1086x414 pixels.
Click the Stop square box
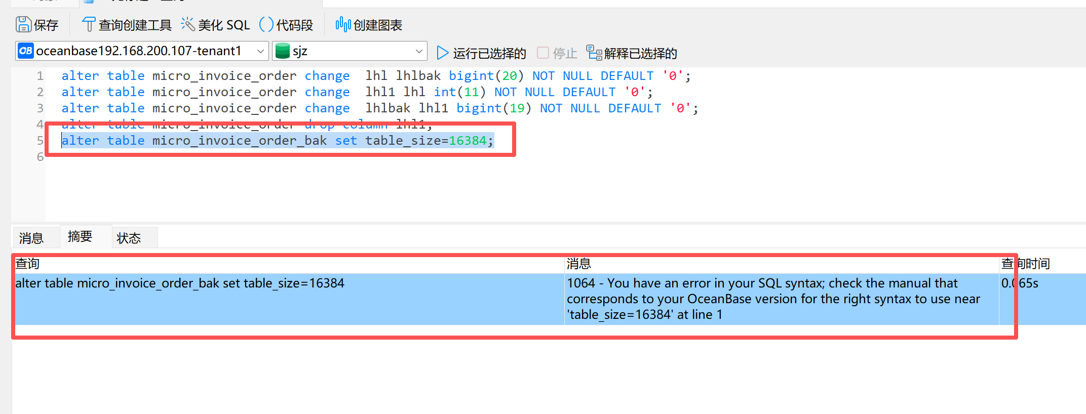pos(543,53)
